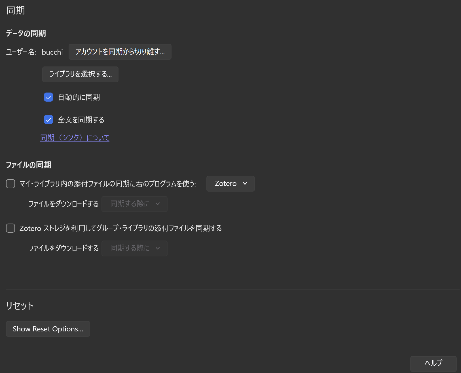Click the データの同期 section heading

(x=26, y=33)
